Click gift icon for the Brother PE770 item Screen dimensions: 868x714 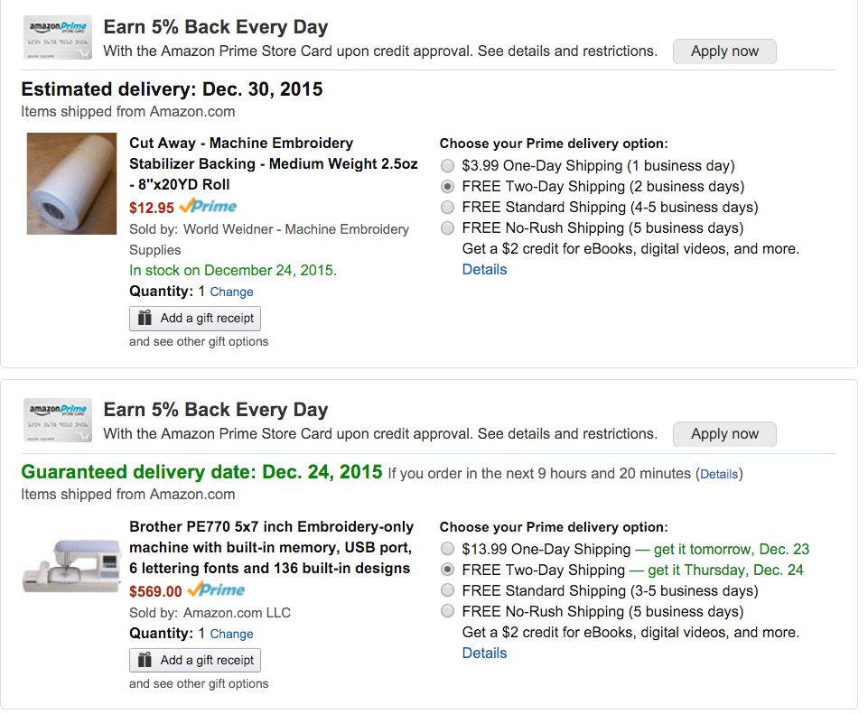(x=145, y=660)
